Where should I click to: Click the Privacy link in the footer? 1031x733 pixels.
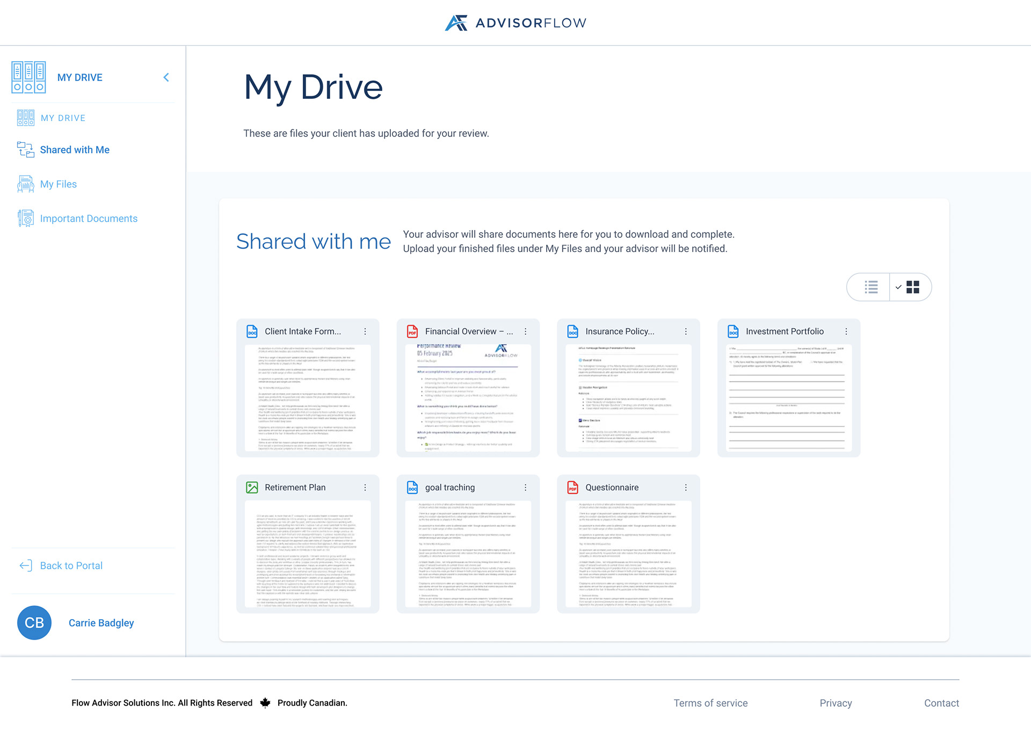click(x=835, y=702)
